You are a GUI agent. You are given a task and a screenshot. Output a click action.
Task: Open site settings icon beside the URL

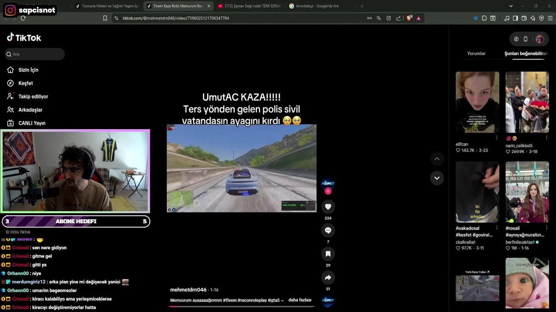click(116, 18)
